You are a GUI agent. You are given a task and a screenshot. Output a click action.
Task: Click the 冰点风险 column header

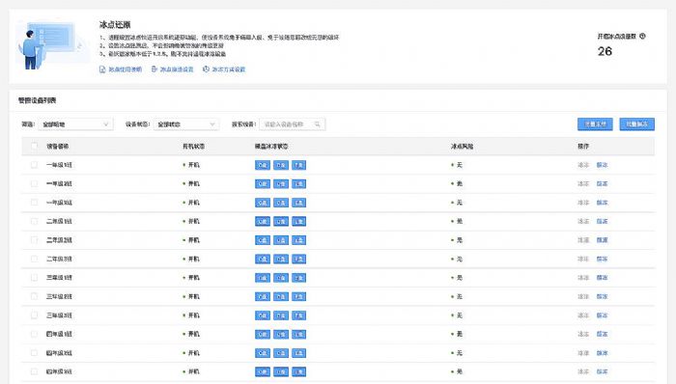click(x=463, y=147)
